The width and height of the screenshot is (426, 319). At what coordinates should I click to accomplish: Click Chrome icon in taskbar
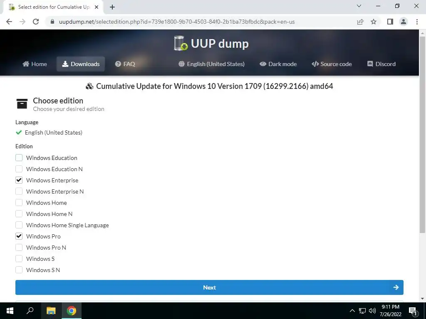[72, 311]
